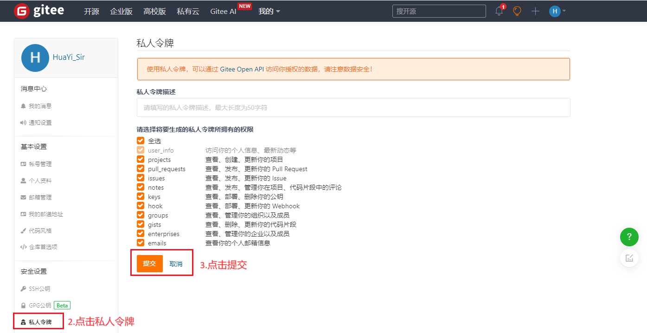Go to 通知设置 in sidebar
This screenshot has width=647, height=333.
40,123
